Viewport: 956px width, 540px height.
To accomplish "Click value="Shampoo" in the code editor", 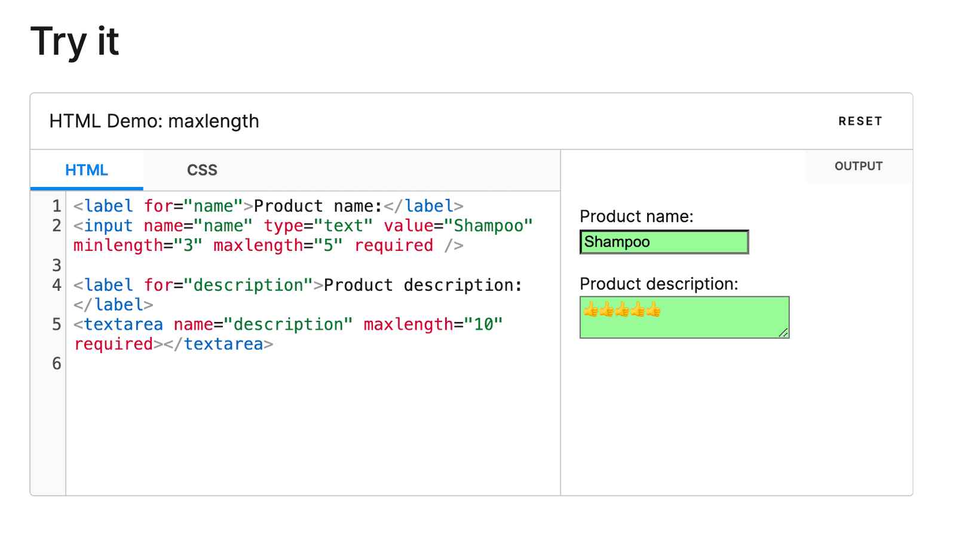I will pos(458,226).
